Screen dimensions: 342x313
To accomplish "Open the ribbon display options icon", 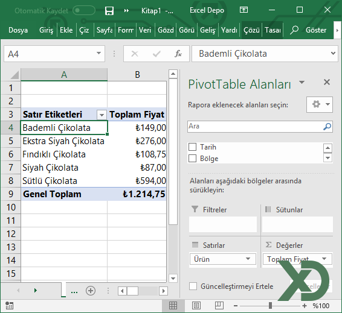I will coord(244,10).
